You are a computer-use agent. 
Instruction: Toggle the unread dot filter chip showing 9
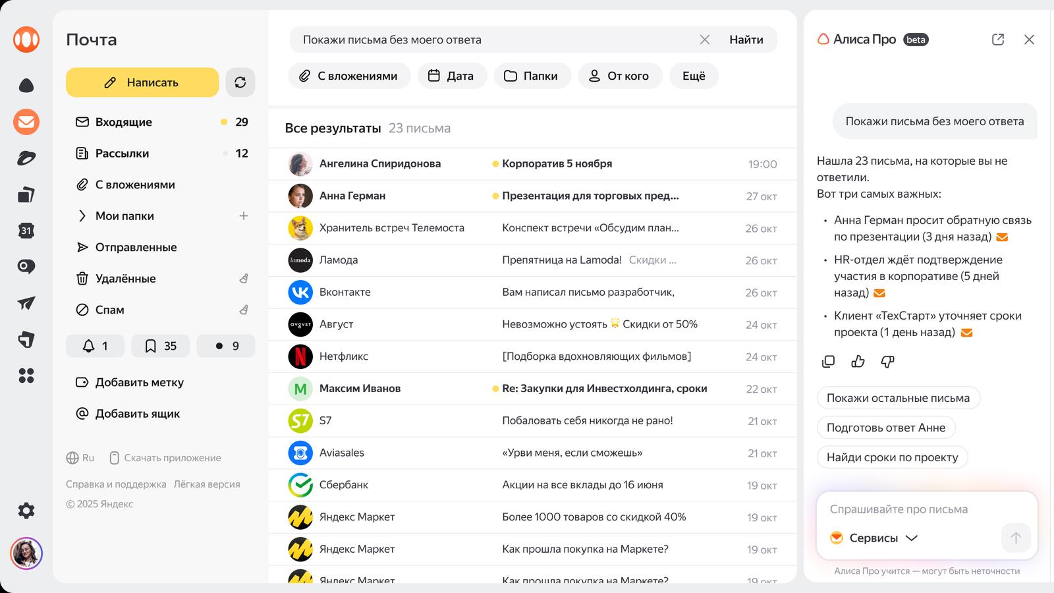226,346
